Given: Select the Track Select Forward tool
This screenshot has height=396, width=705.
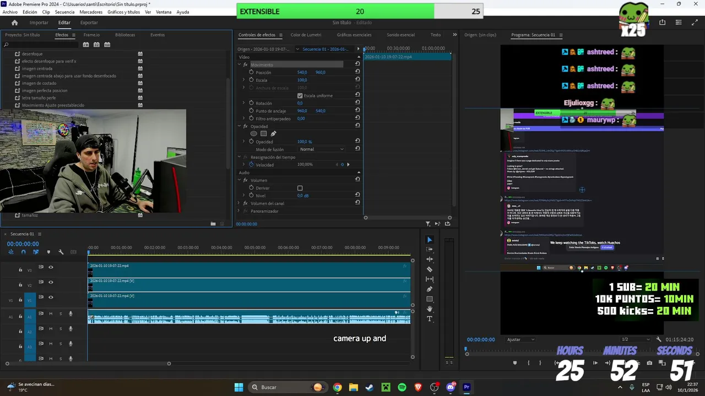Looking at the screenshot, I should point(430,250).
